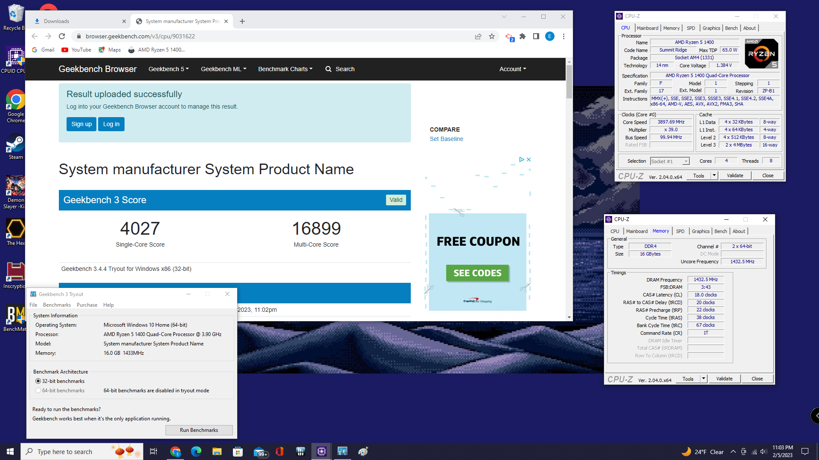The image size is (819, 460).
Task: Open Benchmarks menu in Geekbench 3 Tryout
Action: click(57, 305)
